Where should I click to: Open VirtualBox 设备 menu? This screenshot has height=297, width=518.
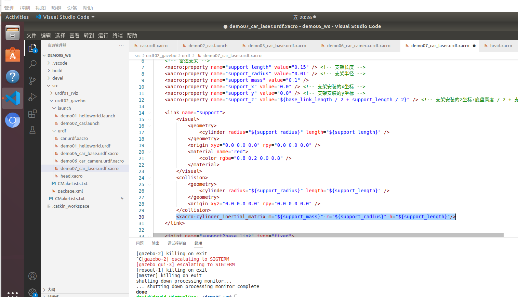(x=72, y=8)
